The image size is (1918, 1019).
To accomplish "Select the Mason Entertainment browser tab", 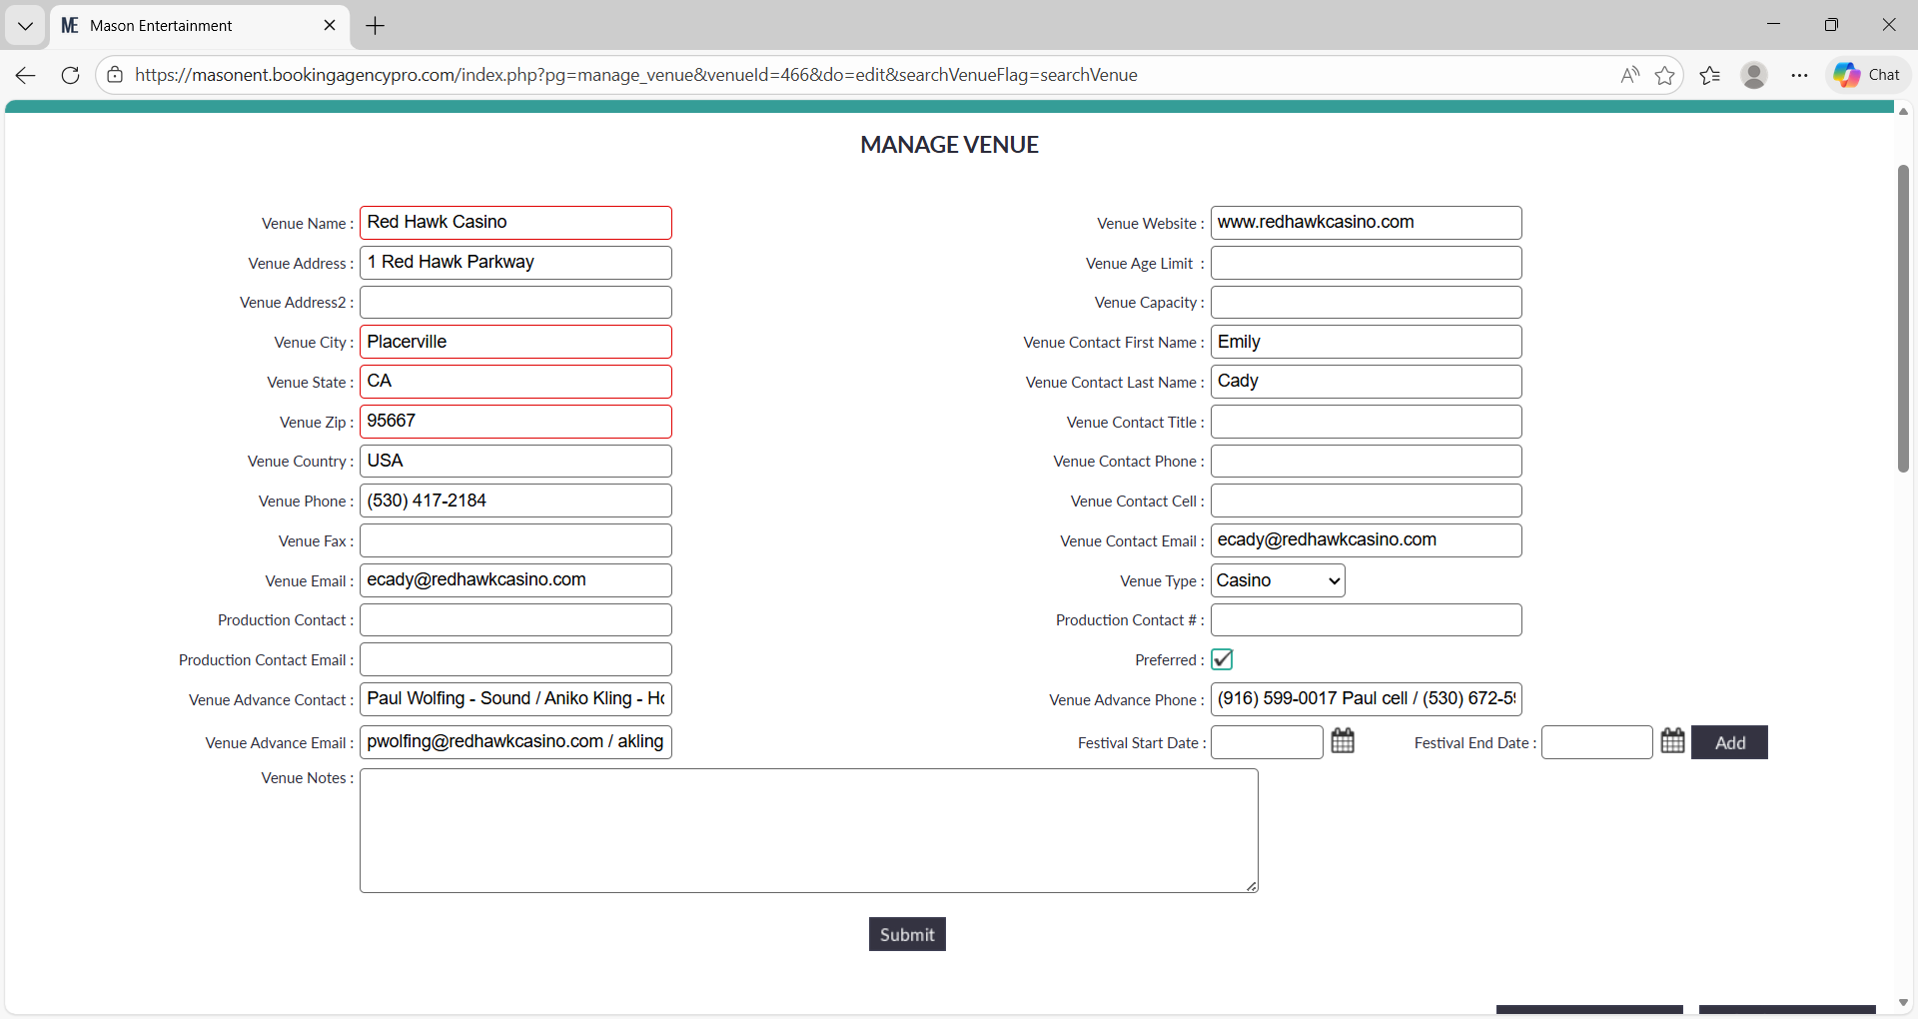I will click(180, 25).
